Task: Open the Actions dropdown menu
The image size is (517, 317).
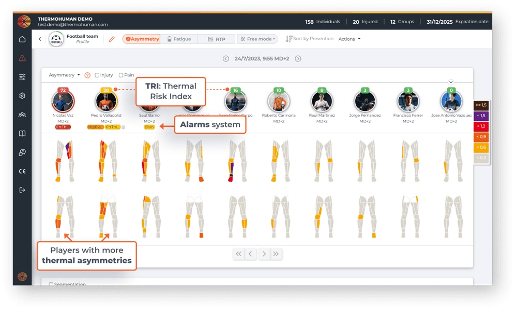Action: [349, 39]
